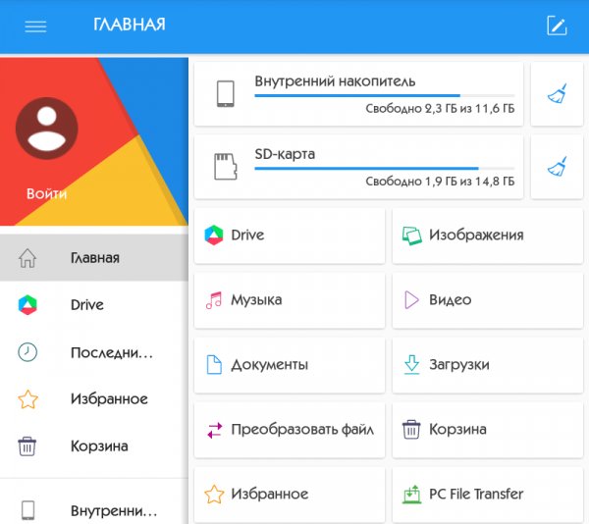
Task: Click the home icon in sidebar
Action: tap(27, 258)
